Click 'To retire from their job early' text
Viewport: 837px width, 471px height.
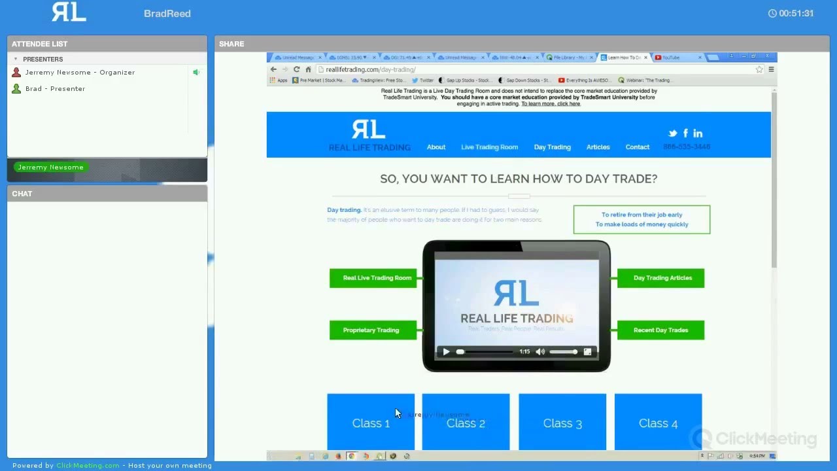click(x=641, y=215)
